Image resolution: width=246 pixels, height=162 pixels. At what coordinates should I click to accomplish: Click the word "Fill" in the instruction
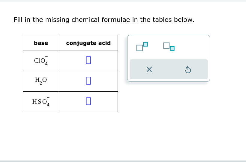coord(18,20)
